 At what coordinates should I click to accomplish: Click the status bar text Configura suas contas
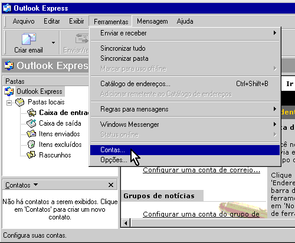pyautogui.click(x=35, y=235)
